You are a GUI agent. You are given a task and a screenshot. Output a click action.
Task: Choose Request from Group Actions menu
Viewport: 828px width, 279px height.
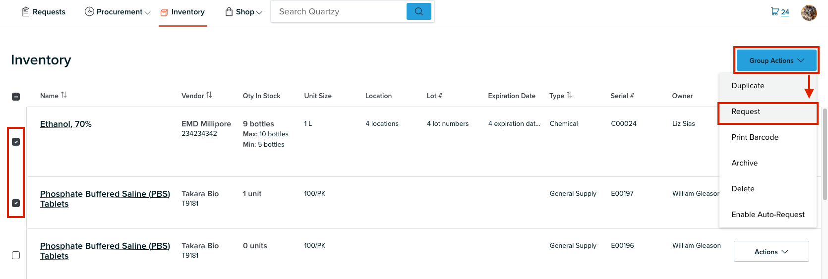(x=768, y=112)
